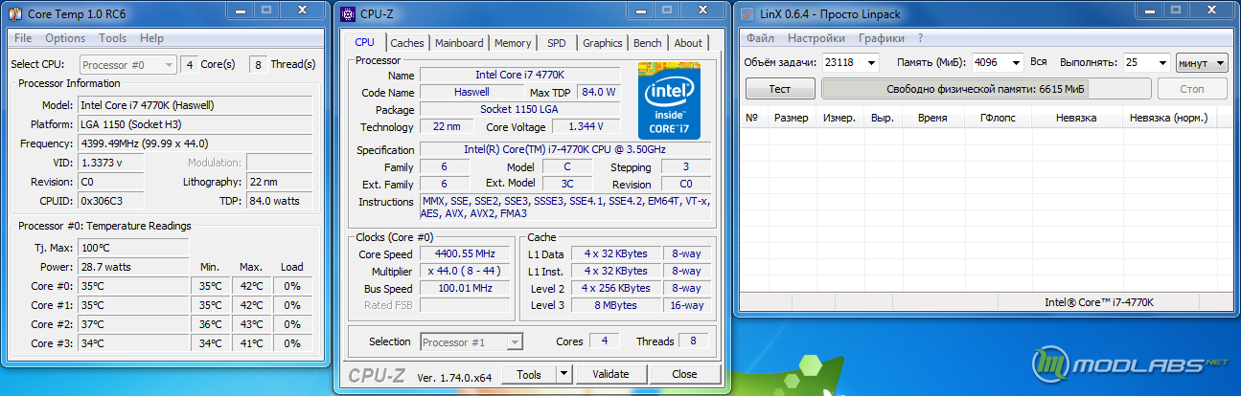Expand the Tools button arrow in CPU-Z
Image resolution: width=1241 pixels, height=396 pixels.
pyautogui.click(x=563, y=374)
